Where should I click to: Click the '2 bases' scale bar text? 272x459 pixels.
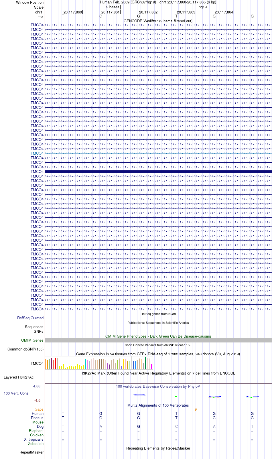(113, 7)
